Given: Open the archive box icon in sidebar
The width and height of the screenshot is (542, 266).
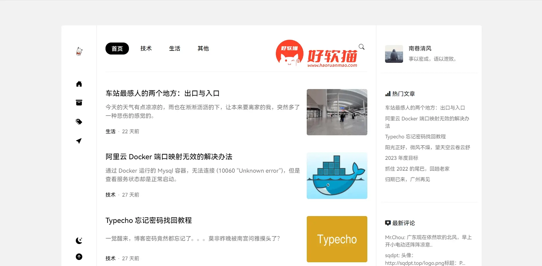Looking at the screenshot, I should click(79, 103).
